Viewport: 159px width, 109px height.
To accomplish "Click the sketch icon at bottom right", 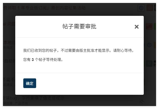I will coord(142,101).
